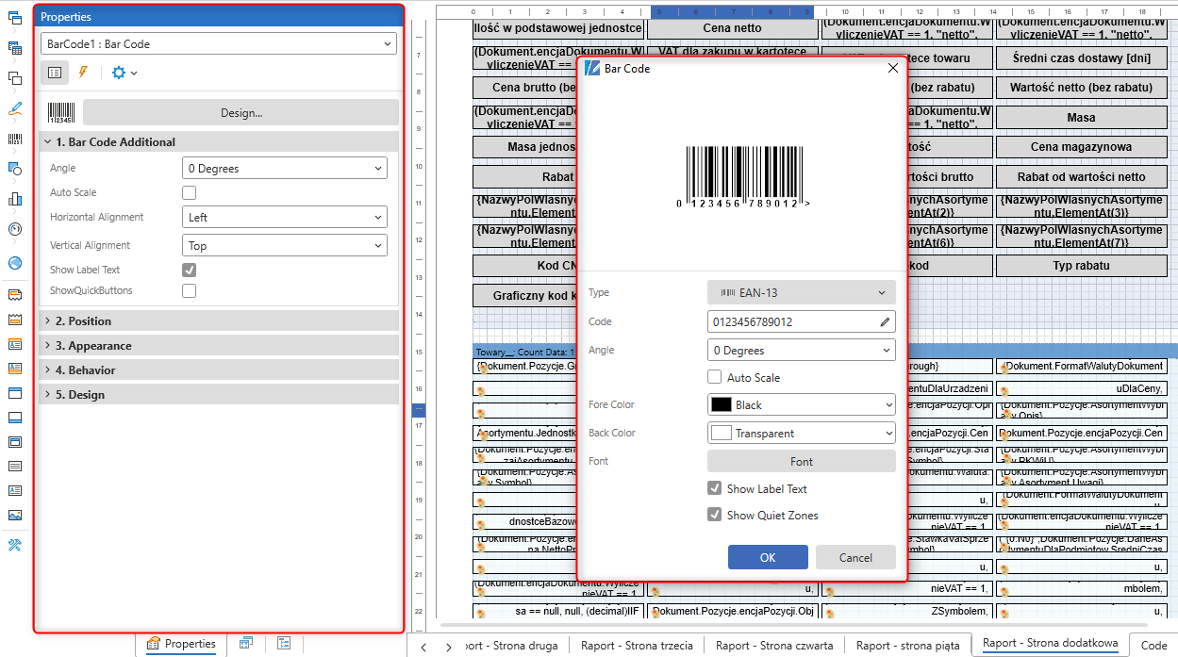Open Angle dropdown in Bar Code dialog
Image resolution: width=1178 pixels, height=657 pixels.
pos(802,350)
